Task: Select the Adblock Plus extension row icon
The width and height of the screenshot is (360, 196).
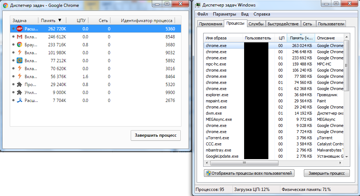Action: pos(20,29)
